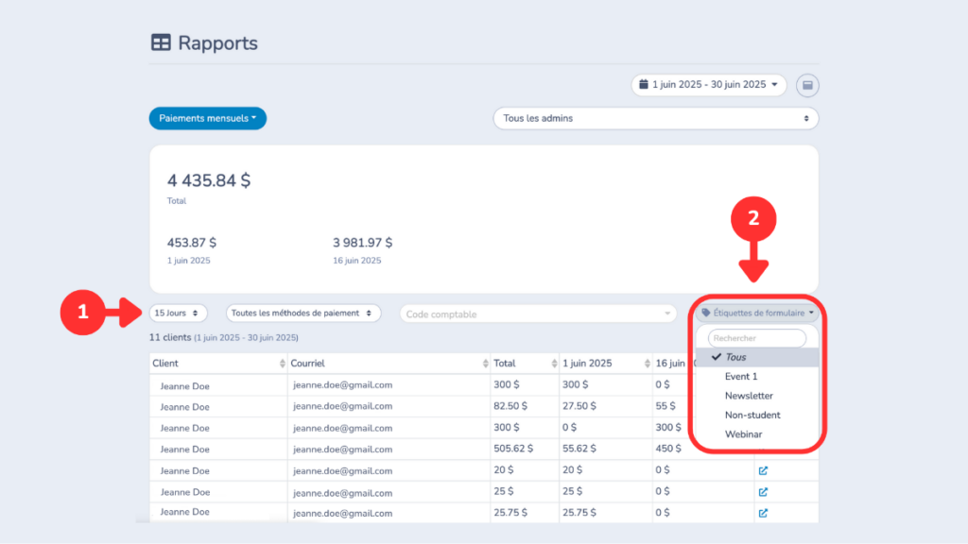
Task: Open Toutes les méthodes de paiement dropdown
Action: 303,313
